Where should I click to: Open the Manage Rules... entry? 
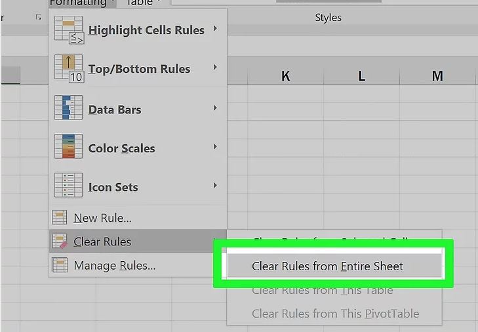pyautogui.click(x=115, y=266)
